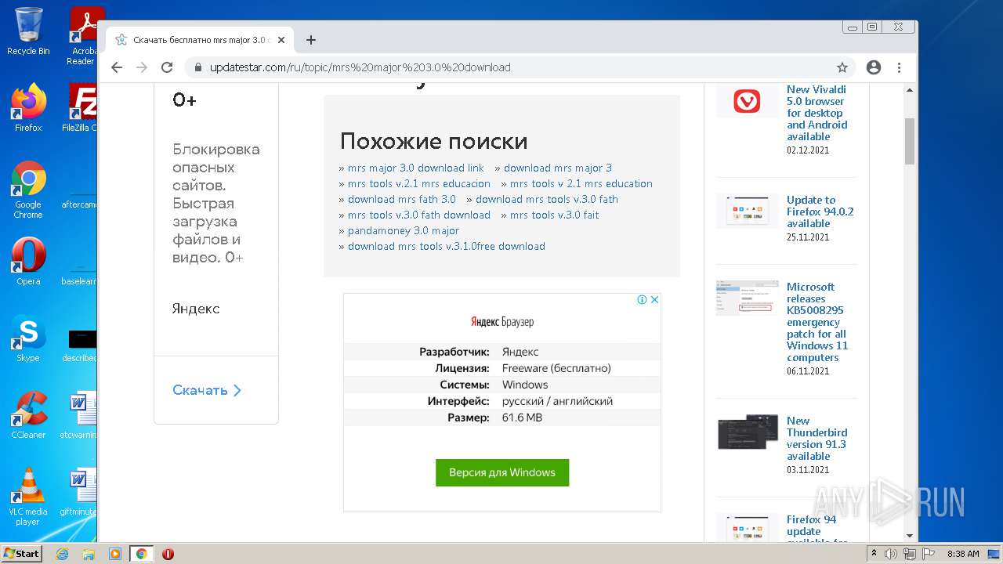Open 'mrs major 3.0 download link'
This screenshot has width=1003, height=564.
pyautogui.click(x=416, y=168)
